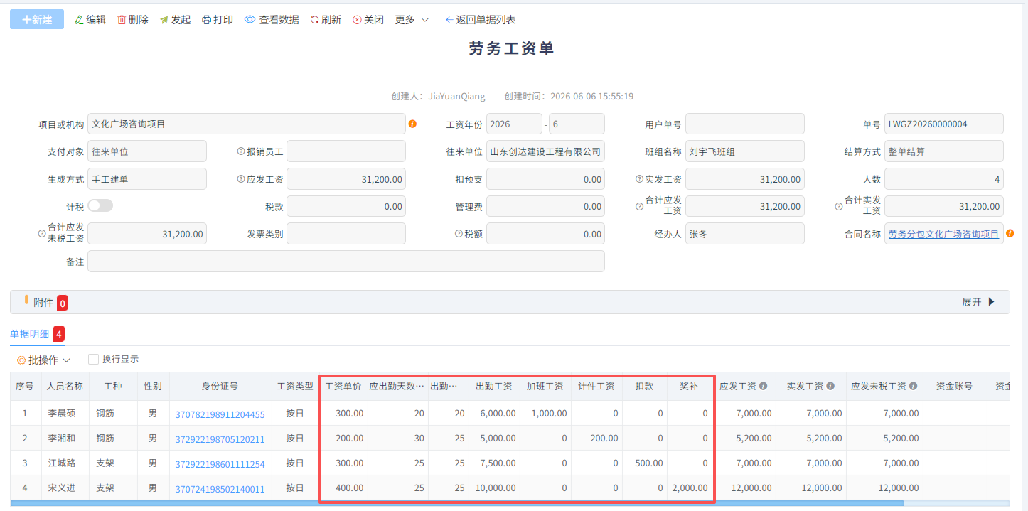Click info icon in 应发工资 column header
Image resolution: width=1028 pixels, height=511 pixels.
click(x=764, y=387)
